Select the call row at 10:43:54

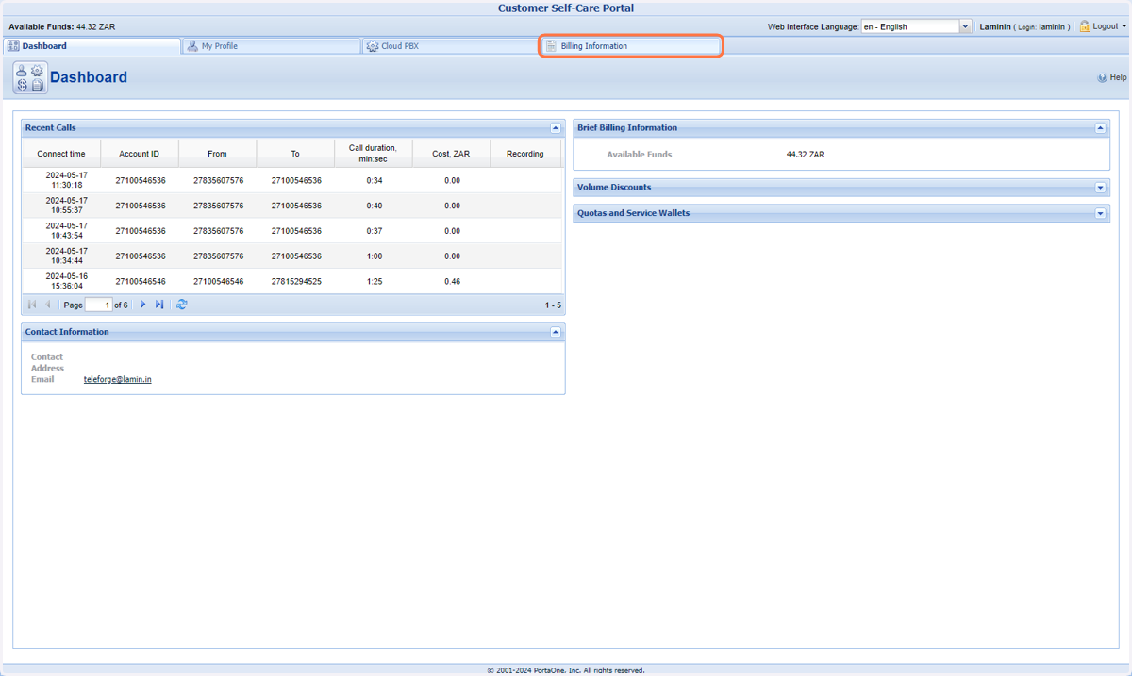pos(292,231)
